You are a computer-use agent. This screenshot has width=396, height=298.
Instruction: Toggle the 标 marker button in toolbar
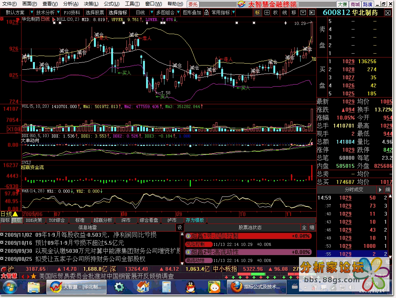(257, 13)
